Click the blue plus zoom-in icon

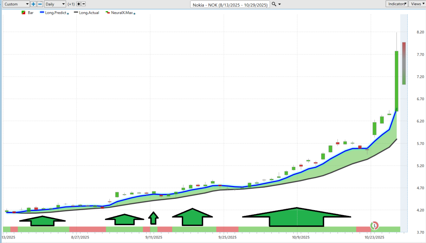coord(33,4)
